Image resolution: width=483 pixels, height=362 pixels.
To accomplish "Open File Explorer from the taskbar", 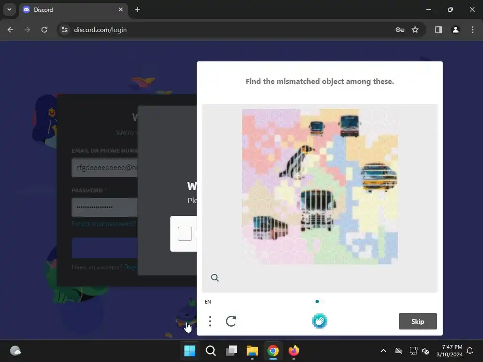I will pyautogui.click(x=252, y=351).
